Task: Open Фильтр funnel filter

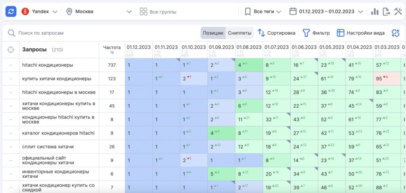Action: pyautogui.click(x=316, y=33)
